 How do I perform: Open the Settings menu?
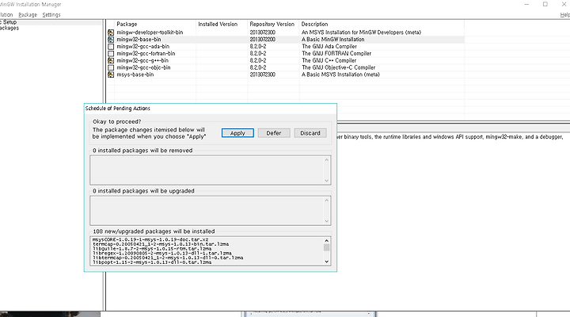coord(51,15)
